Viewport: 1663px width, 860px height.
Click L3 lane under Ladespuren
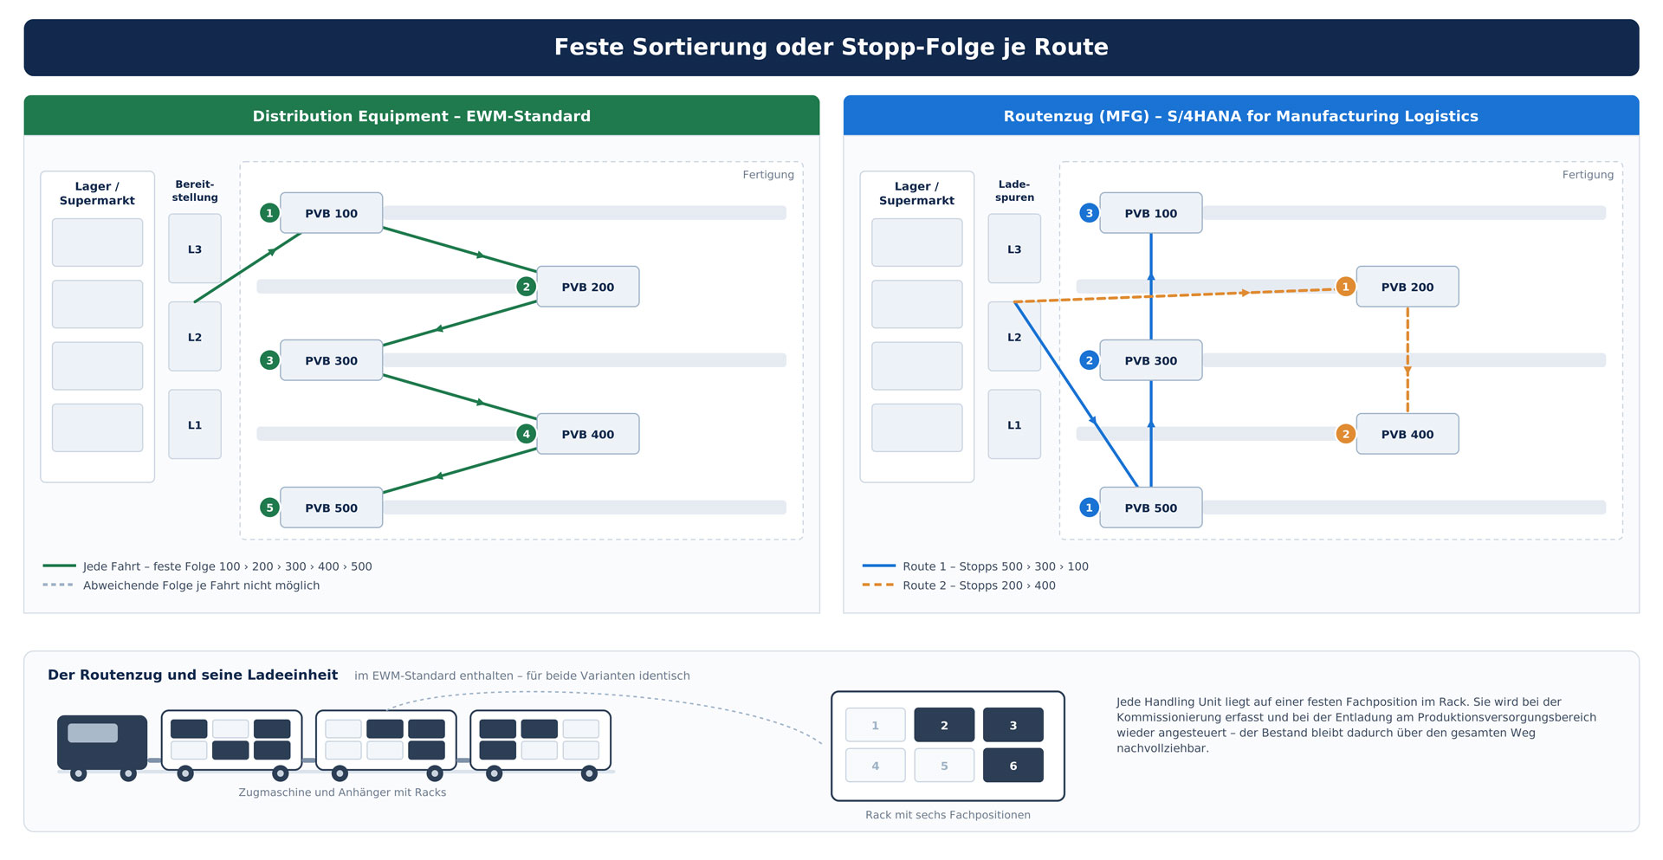[x=1014, y=249]
